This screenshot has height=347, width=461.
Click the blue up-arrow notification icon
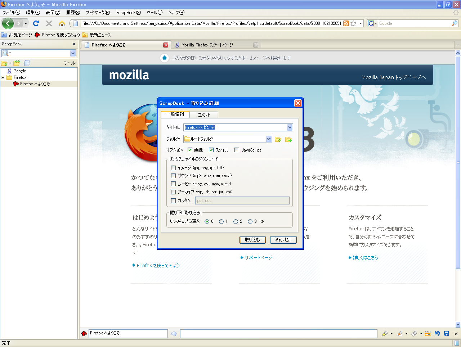pos(165,58)
